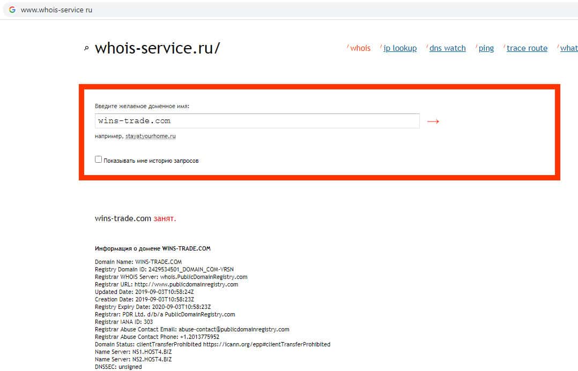Open the partially visible 'what' tab

pos(569,48)
